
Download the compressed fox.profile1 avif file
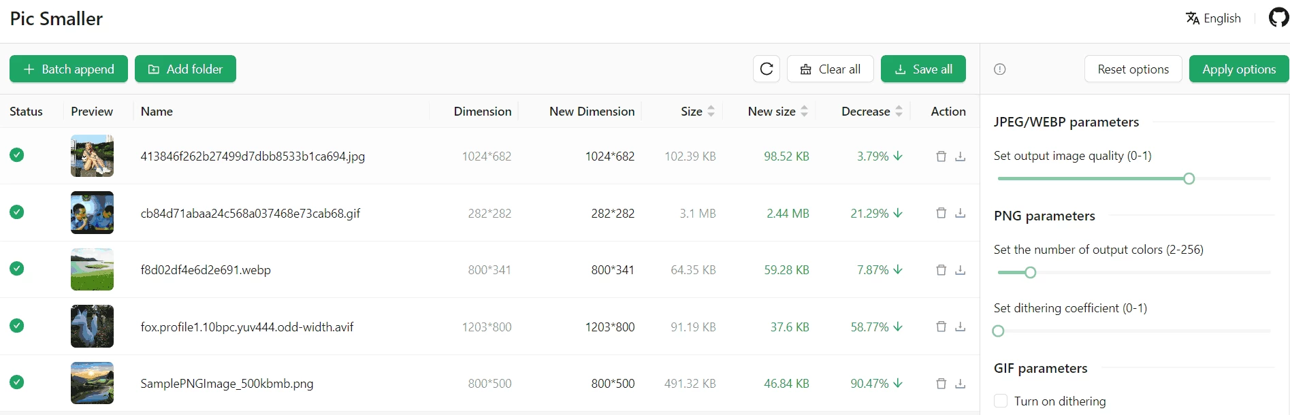tap(960, 327)
